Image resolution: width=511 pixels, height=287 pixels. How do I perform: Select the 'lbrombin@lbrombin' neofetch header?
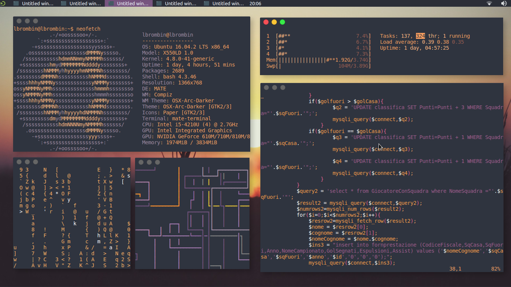coord(168,35)
